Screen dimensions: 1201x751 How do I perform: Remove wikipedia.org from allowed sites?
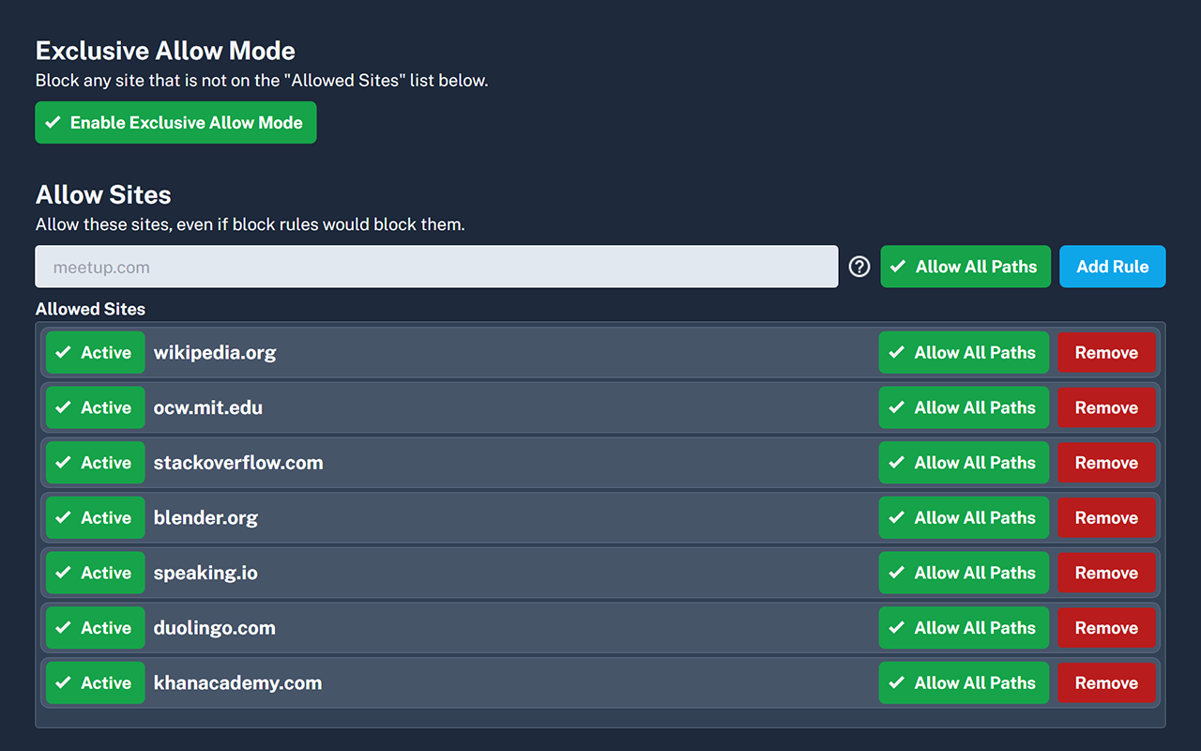(1107, 353)
